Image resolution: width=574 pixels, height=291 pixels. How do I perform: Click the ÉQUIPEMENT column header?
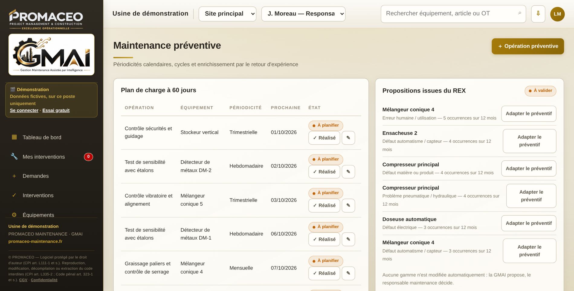click(x=197, y=108)
